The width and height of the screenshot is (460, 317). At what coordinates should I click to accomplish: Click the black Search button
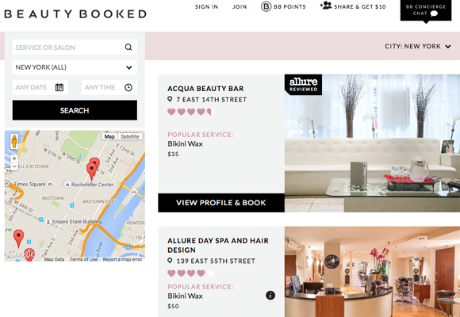[75, 110]
